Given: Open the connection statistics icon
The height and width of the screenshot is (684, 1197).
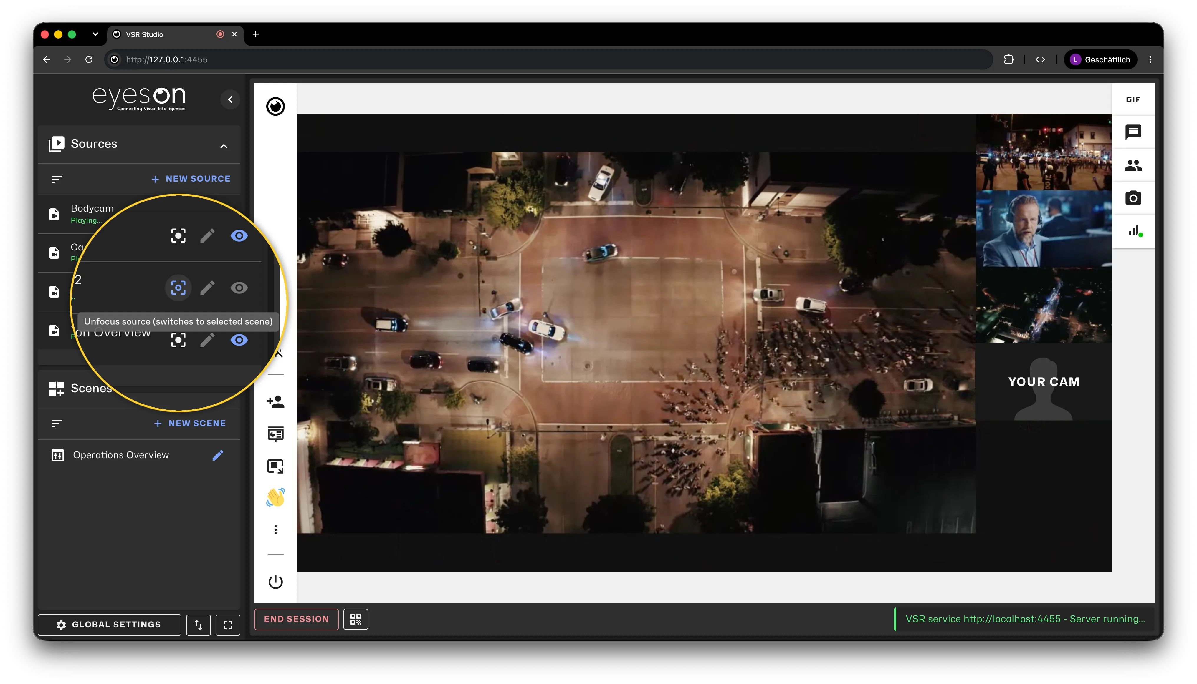Looking at the screenshot, I should pyautogui.click(x=1133, y=231).
